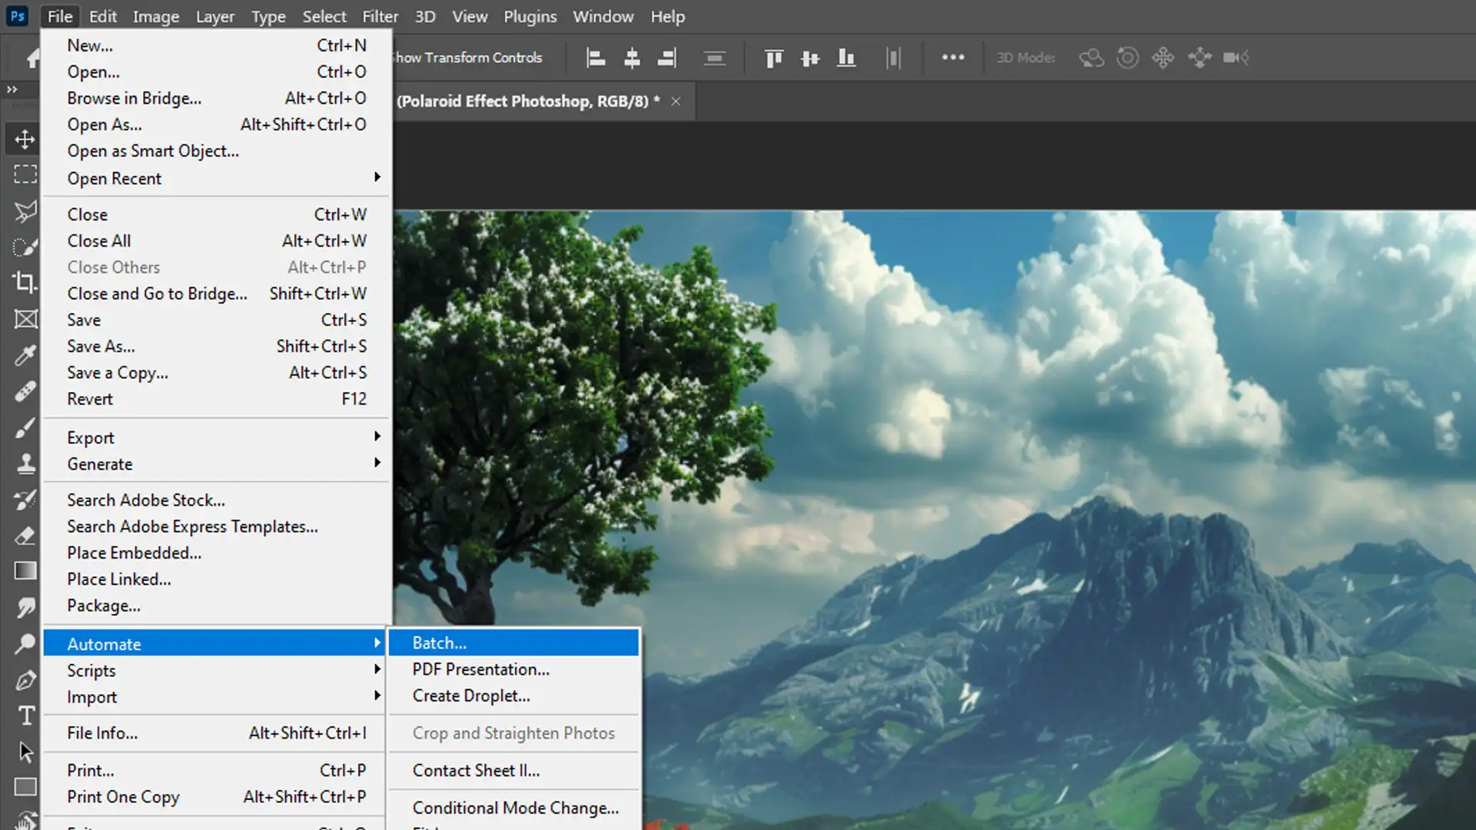Choose PDF Presentation... option
Viewport: 1476px width, 830px height.
pos(514,669)
